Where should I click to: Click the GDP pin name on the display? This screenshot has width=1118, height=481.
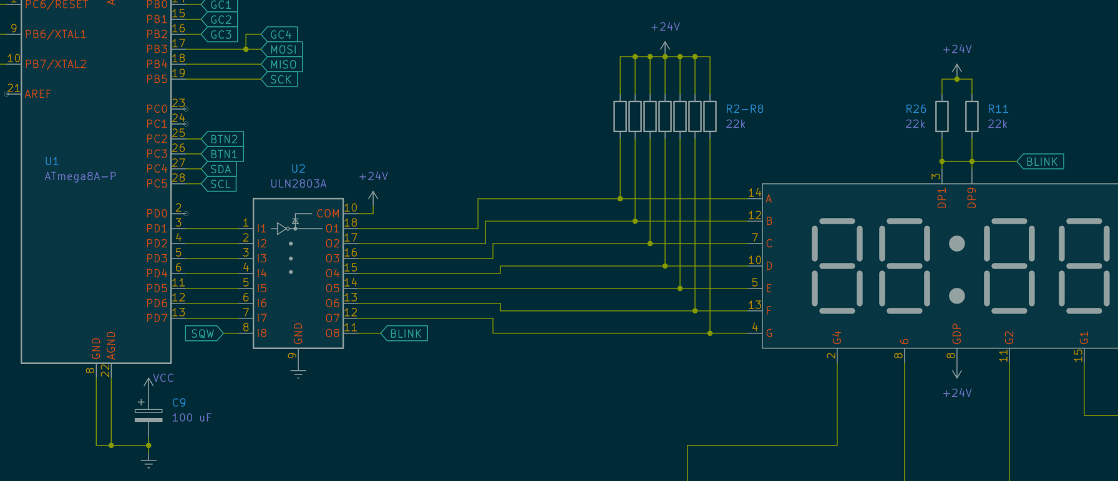957,333
